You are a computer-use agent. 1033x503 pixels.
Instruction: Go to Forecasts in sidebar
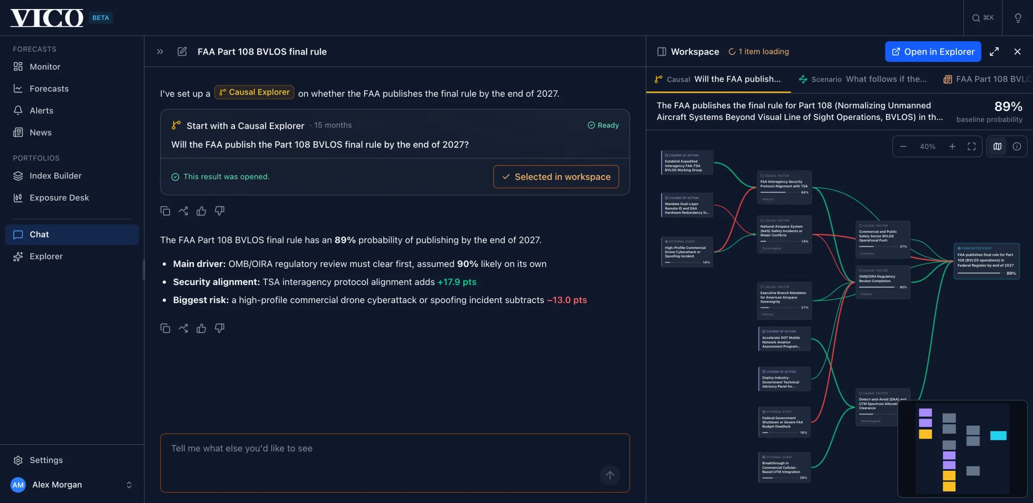coord(72,89)
